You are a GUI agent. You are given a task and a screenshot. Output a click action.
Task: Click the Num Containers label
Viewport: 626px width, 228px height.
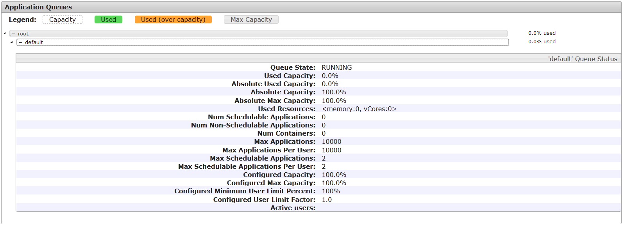286,133
